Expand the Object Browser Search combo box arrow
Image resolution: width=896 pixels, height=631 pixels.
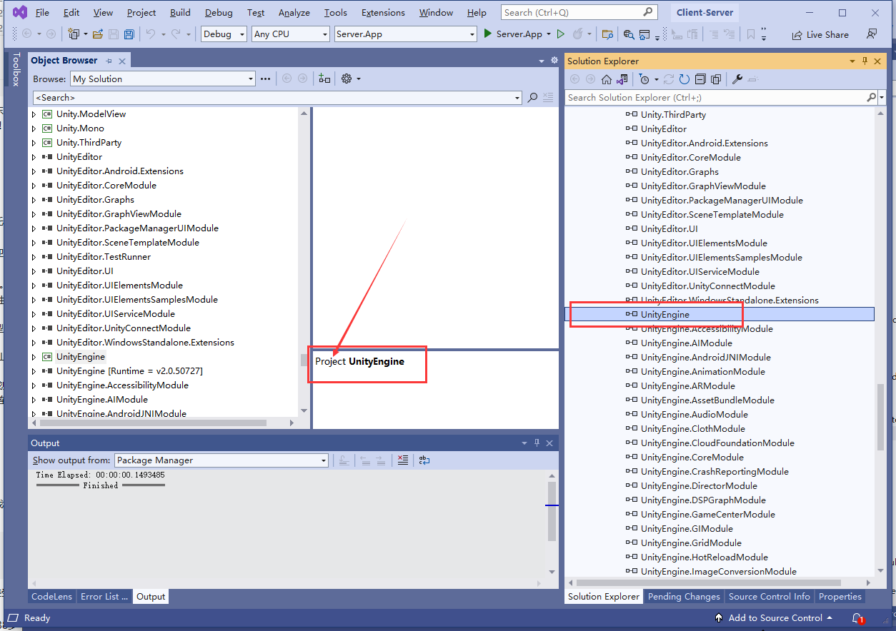click(517, 98)
